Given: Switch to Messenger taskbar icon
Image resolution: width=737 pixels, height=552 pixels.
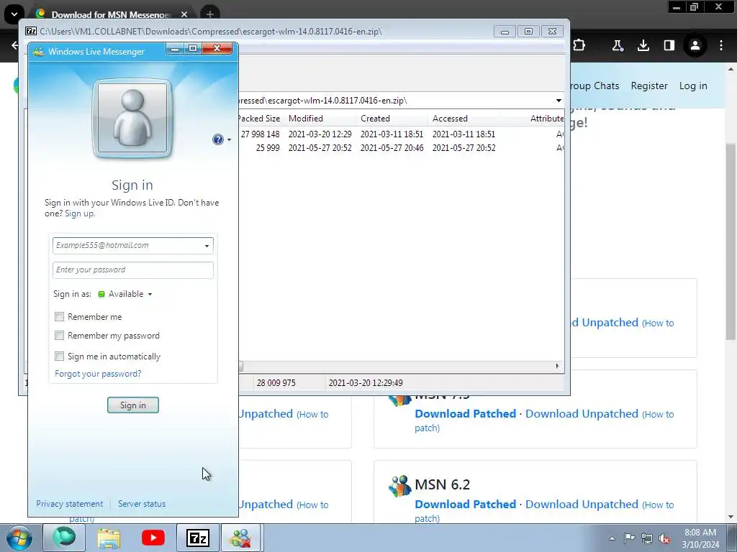Looking at the screenshot, I should tap(241, 538).
